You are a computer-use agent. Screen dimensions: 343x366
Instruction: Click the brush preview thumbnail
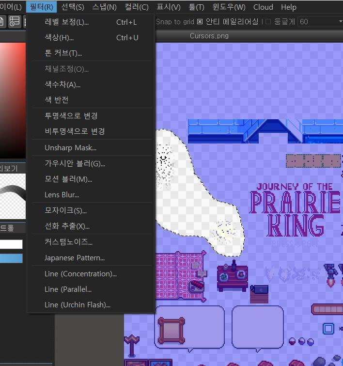[13, 196]
